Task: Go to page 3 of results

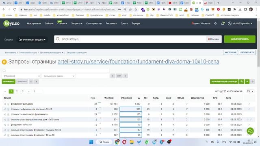Action: (x=23, y=91)
